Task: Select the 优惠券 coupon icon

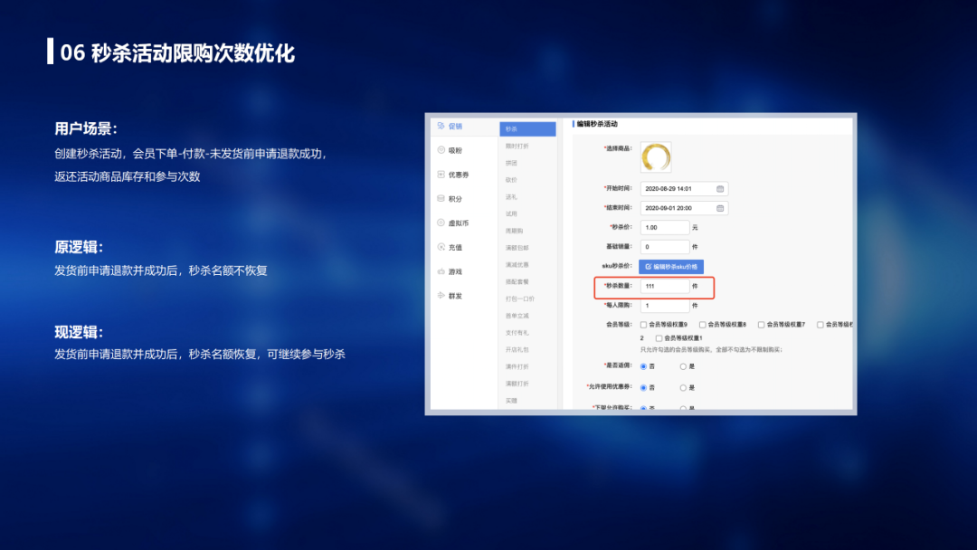Action: pyautogui.click(x=441, y=175)
